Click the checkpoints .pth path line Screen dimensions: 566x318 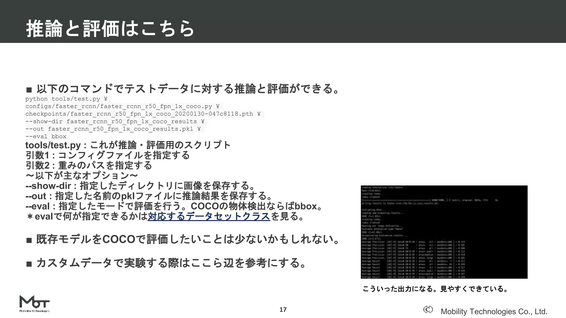143,114
